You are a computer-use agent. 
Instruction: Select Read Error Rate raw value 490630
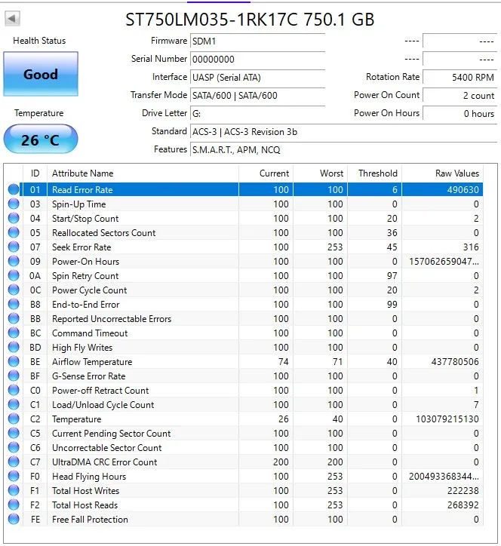(x=463, y=190)
